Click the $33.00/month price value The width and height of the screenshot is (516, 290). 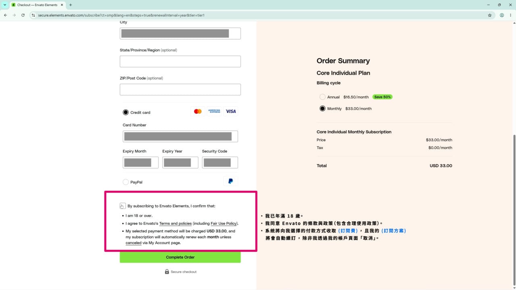439,140
